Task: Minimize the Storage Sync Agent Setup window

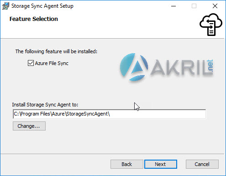Action: [173, 6]
